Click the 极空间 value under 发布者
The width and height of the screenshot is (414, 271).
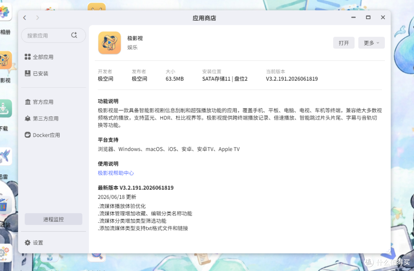pos(140,79)
